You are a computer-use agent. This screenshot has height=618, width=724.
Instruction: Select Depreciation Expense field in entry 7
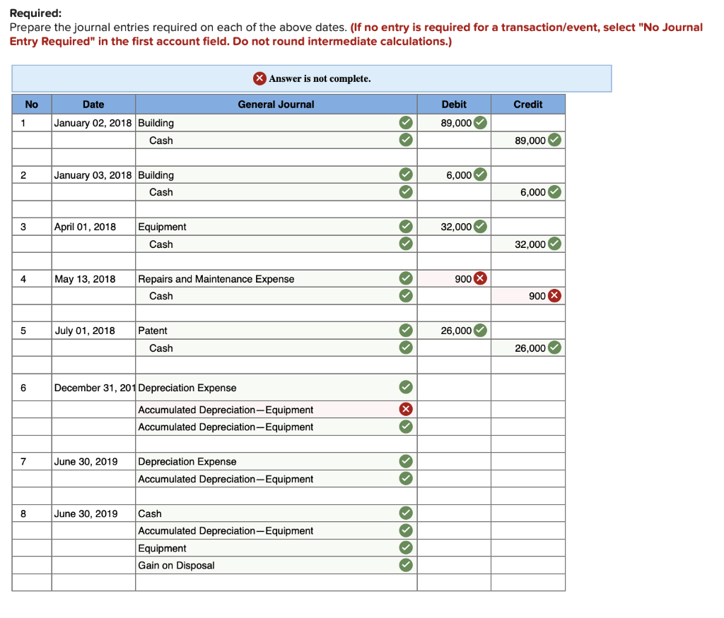coord(276,461)
